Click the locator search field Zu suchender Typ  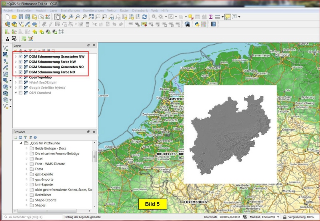pyautogui.click(x=33, y=217)
